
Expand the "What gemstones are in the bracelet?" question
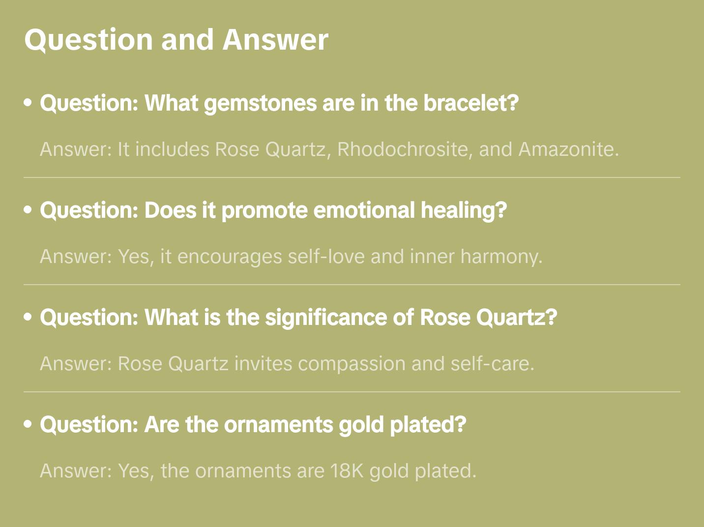coord(279,103)
